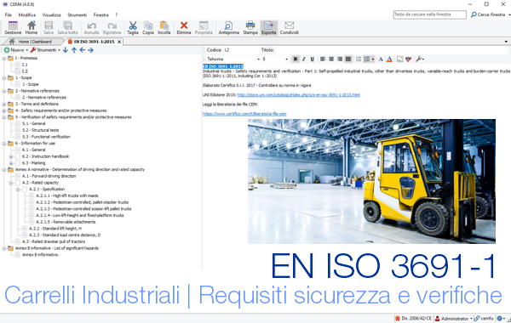This screenshot has width=511, height=323.
Task: Toggle the numbered list button
Action: tap(367, 59)
